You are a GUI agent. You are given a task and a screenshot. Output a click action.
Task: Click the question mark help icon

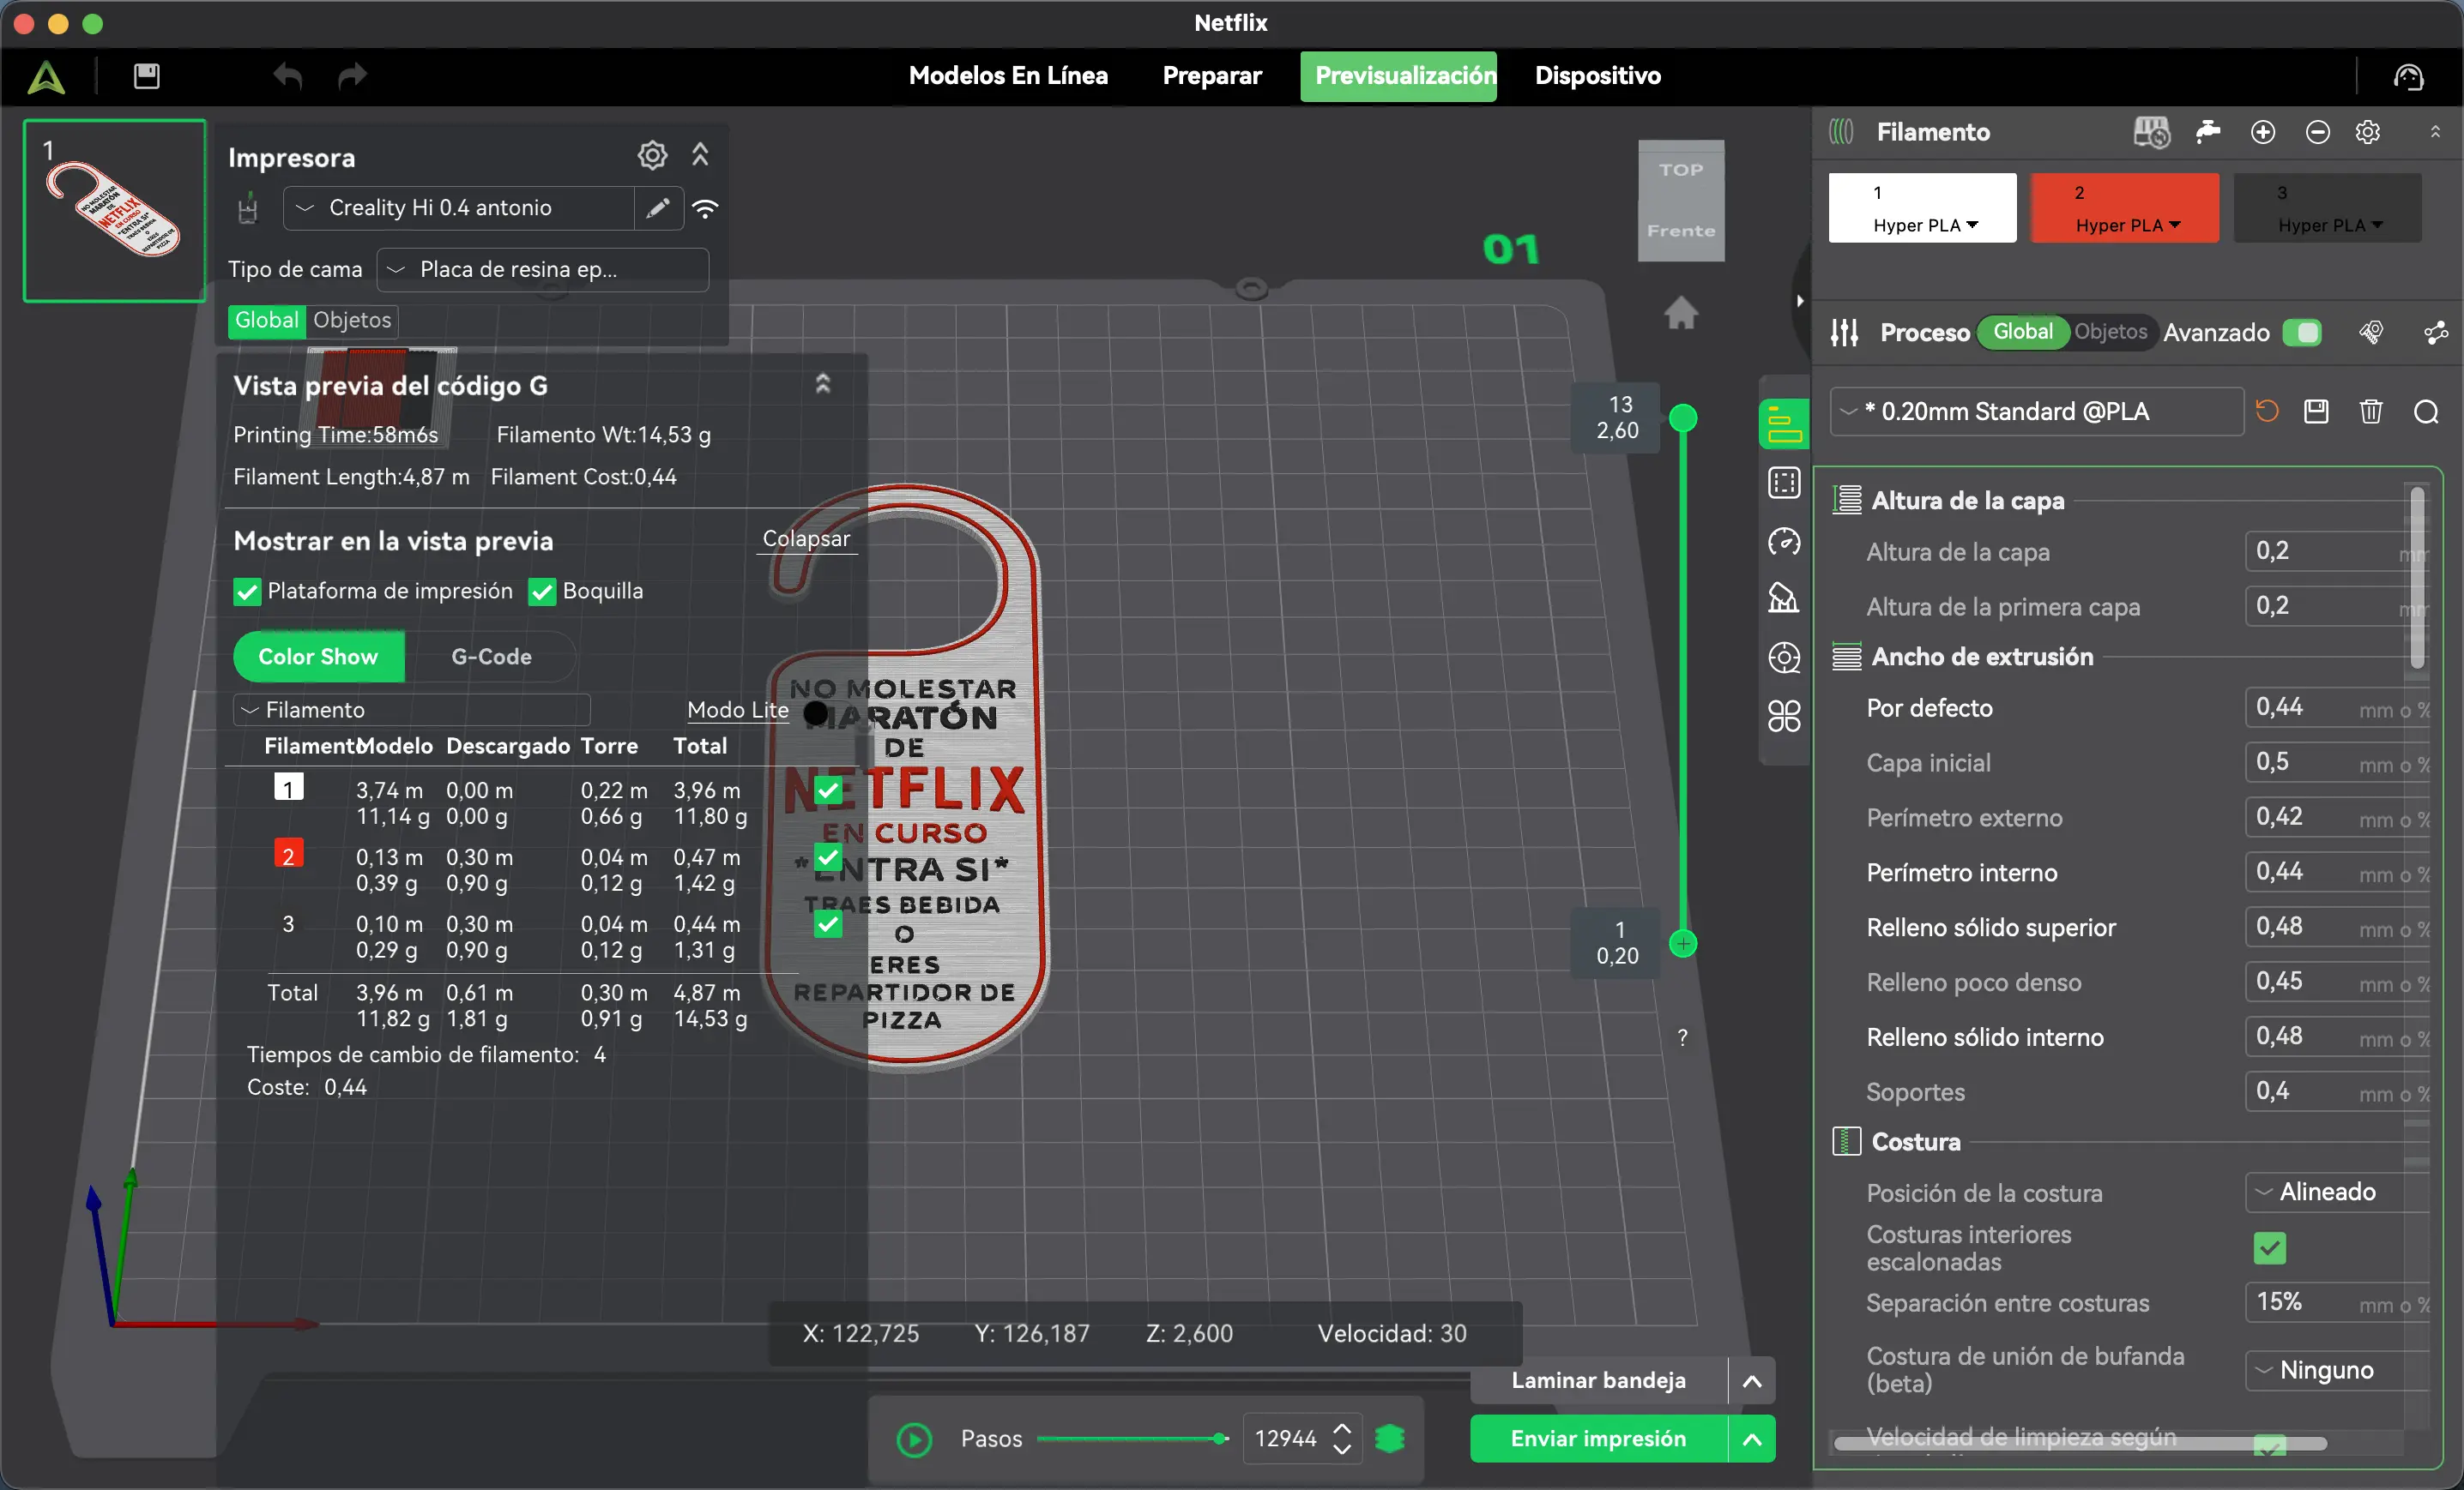(x=1683, y=1037)
